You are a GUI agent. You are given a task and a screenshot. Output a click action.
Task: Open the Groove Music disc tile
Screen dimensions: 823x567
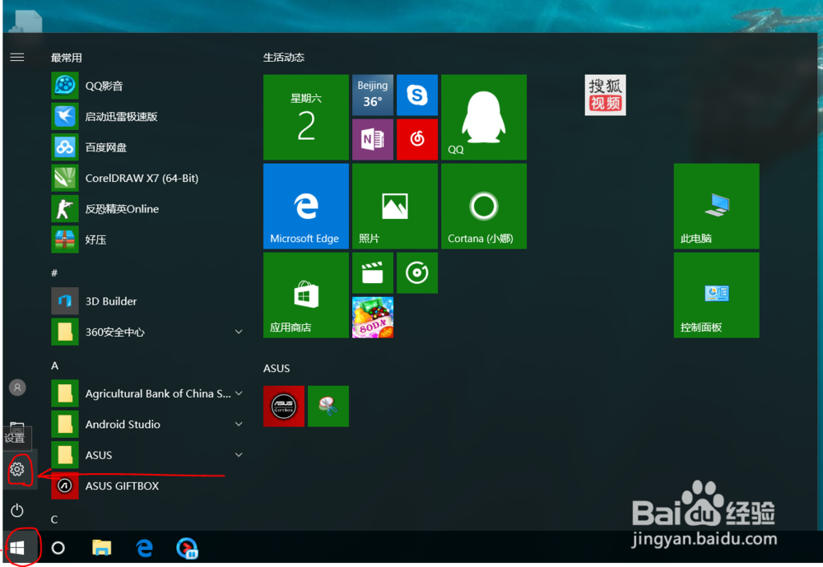[x=417, y=273]
